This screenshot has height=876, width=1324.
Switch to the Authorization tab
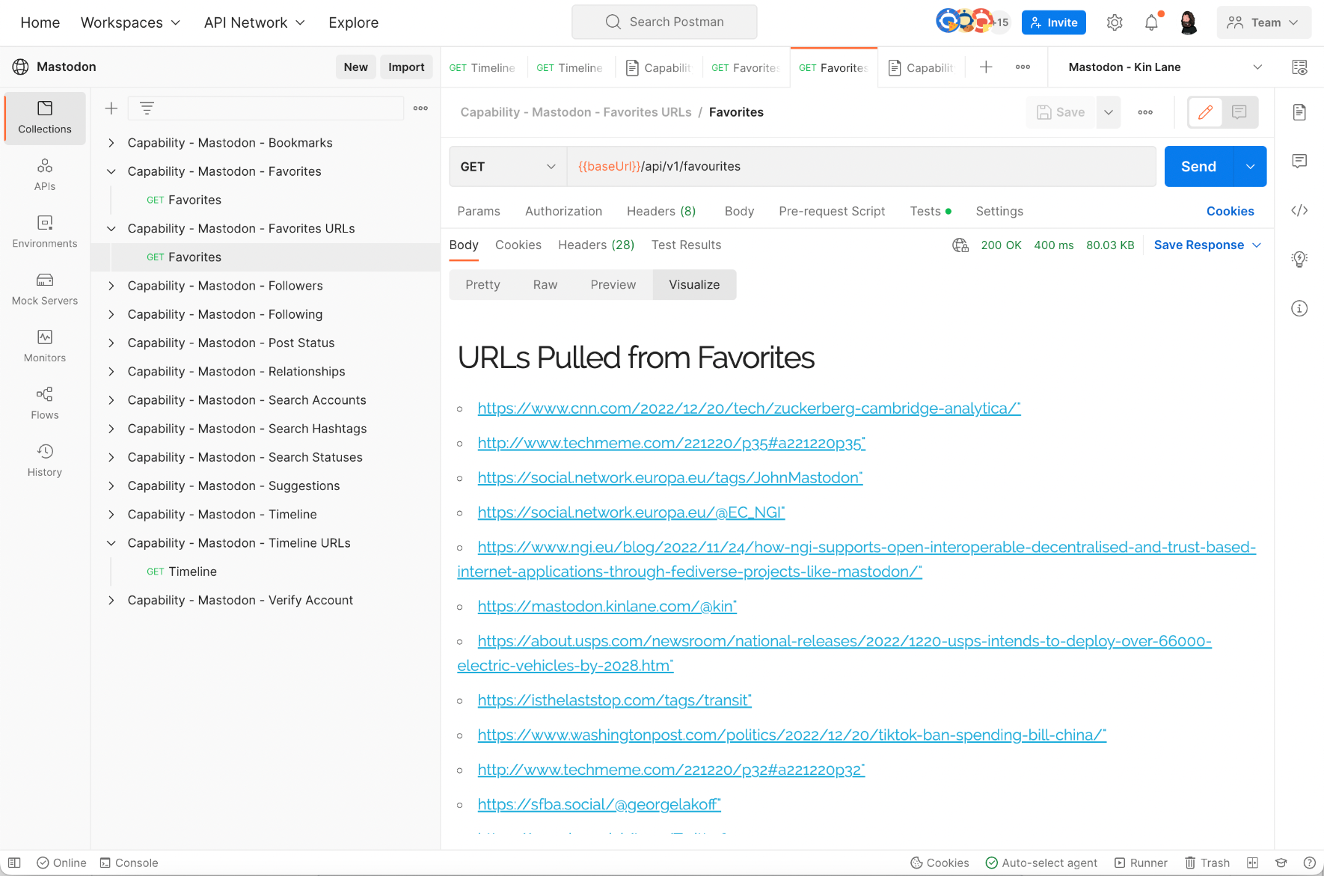coord(563,212)
